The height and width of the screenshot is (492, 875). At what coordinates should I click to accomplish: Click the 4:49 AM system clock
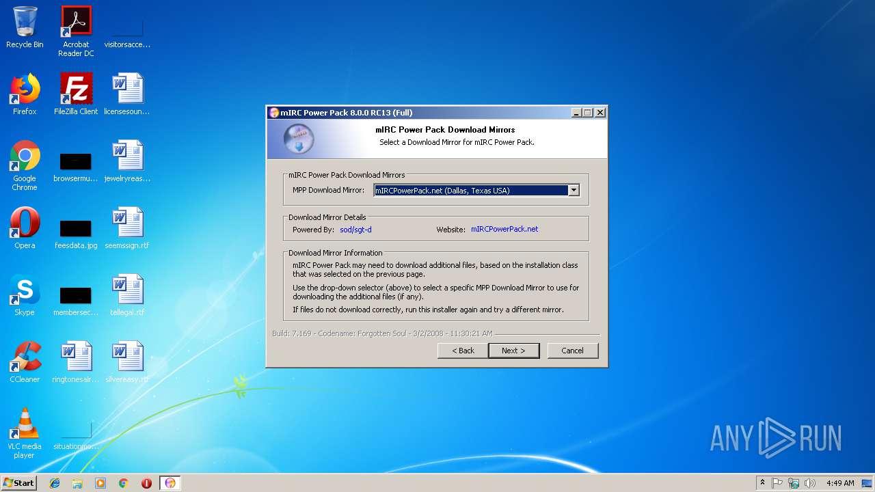tap(839, 483)
